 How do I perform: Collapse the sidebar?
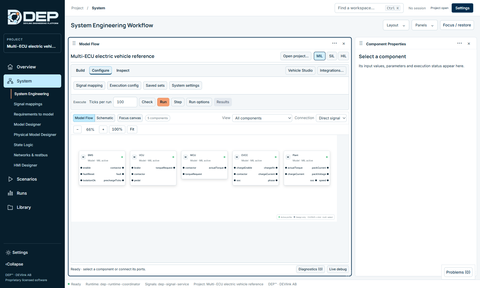coord(14,264)
